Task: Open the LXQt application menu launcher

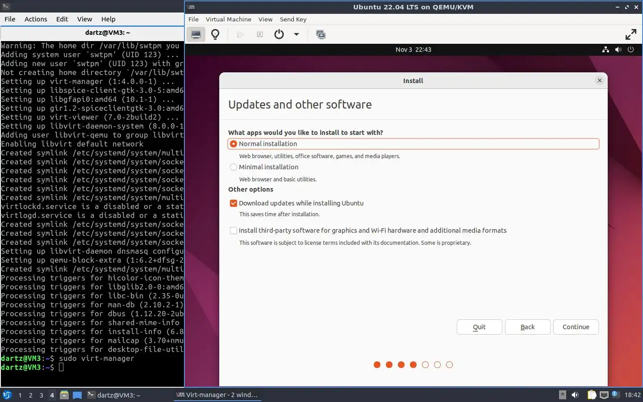Action: click(7, 395)
